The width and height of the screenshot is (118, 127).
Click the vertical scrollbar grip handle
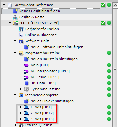115,69
